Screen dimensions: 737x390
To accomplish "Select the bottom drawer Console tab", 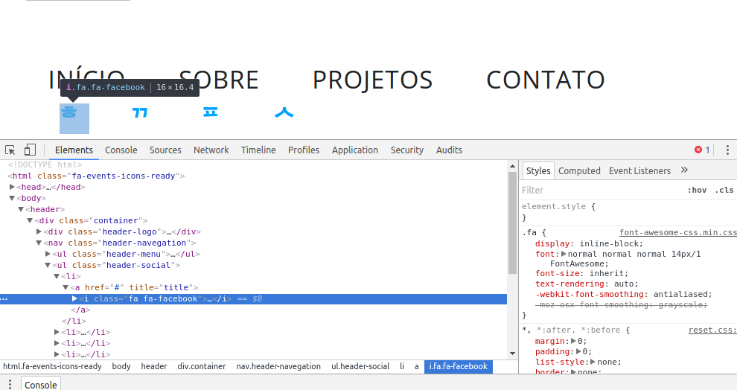I will point(41,384).
